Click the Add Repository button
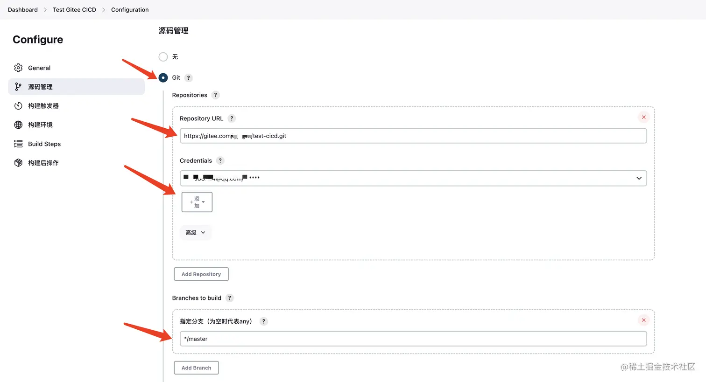This screenshot has width=706, height=382. pyautogui.click(x=201, y=274)
